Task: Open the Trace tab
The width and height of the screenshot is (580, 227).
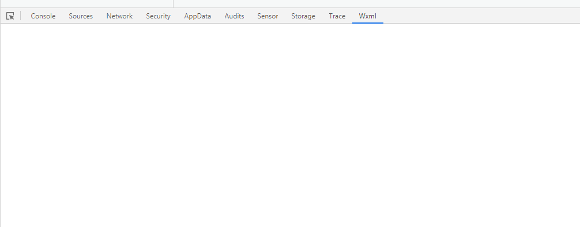Action: pos(337,16)
